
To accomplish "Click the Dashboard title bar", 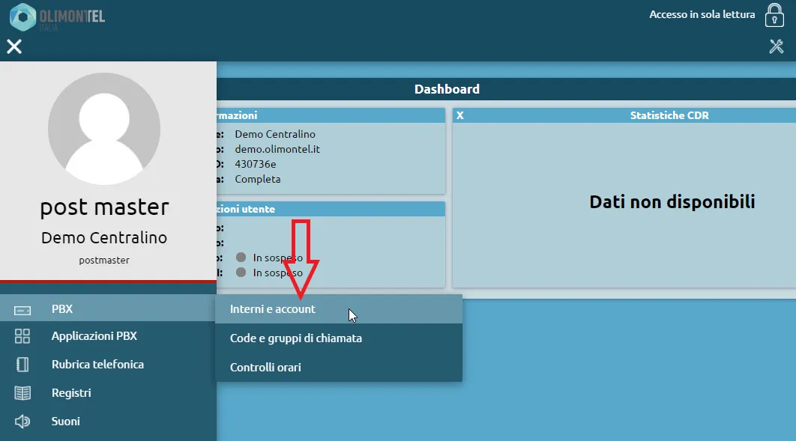I will 447,89.
